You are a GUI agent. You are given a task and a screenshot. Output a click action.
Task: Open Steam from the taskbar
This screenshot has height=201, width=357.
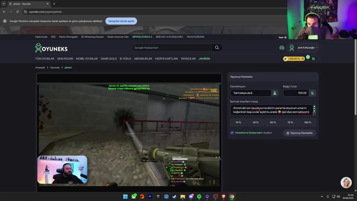175,197
